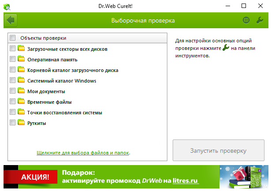This screenshot has width=272, height=192.
Task: Check the Системный каталог Windows checkbox
Action: [12, 80]
